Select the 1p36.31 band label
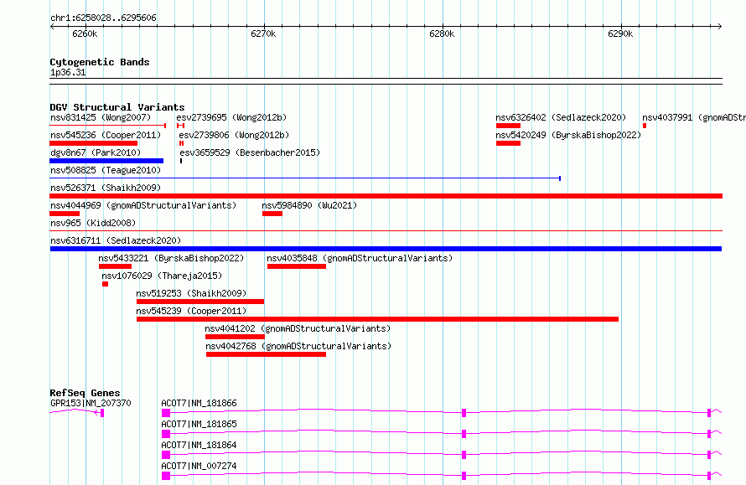 (x=68, y=72)
